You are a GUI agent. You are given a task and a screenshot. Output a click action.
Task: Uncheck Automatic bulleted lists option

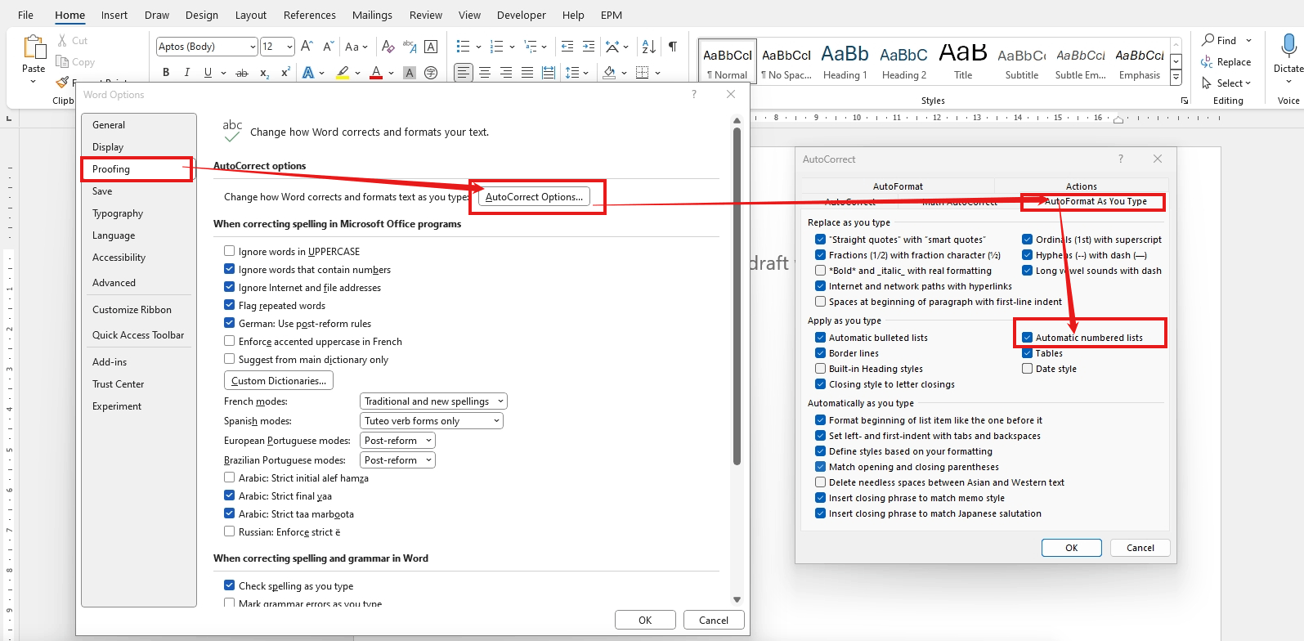(x=820, y=337)
